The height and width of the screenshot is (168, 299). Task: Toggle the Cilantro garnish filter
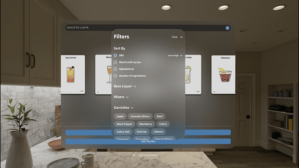158,132
